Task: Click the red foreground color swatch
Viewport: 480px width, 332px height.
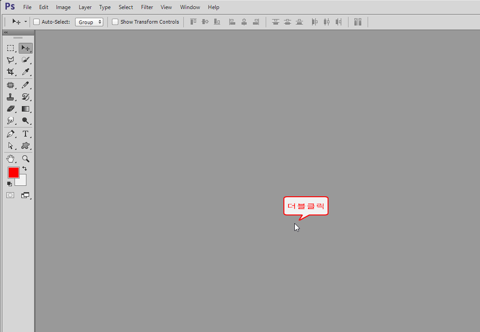Action: (x=14, y=173)
